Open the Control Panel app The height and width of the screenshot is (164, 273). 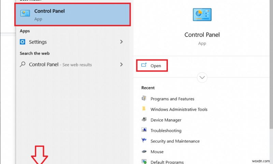point(152,66)
